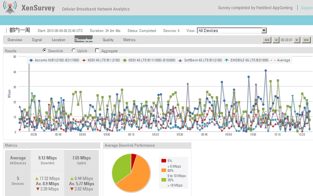
Task: Toggle KDDI 4G LTE/B11(1500)-B18(800) legend marker
Action: coord(125,60)
